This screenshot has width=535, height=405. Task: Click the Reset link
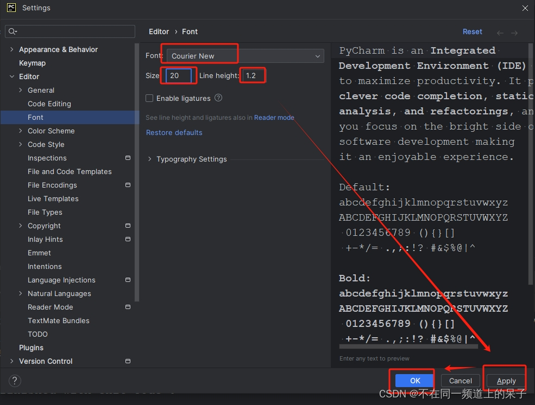472,31
